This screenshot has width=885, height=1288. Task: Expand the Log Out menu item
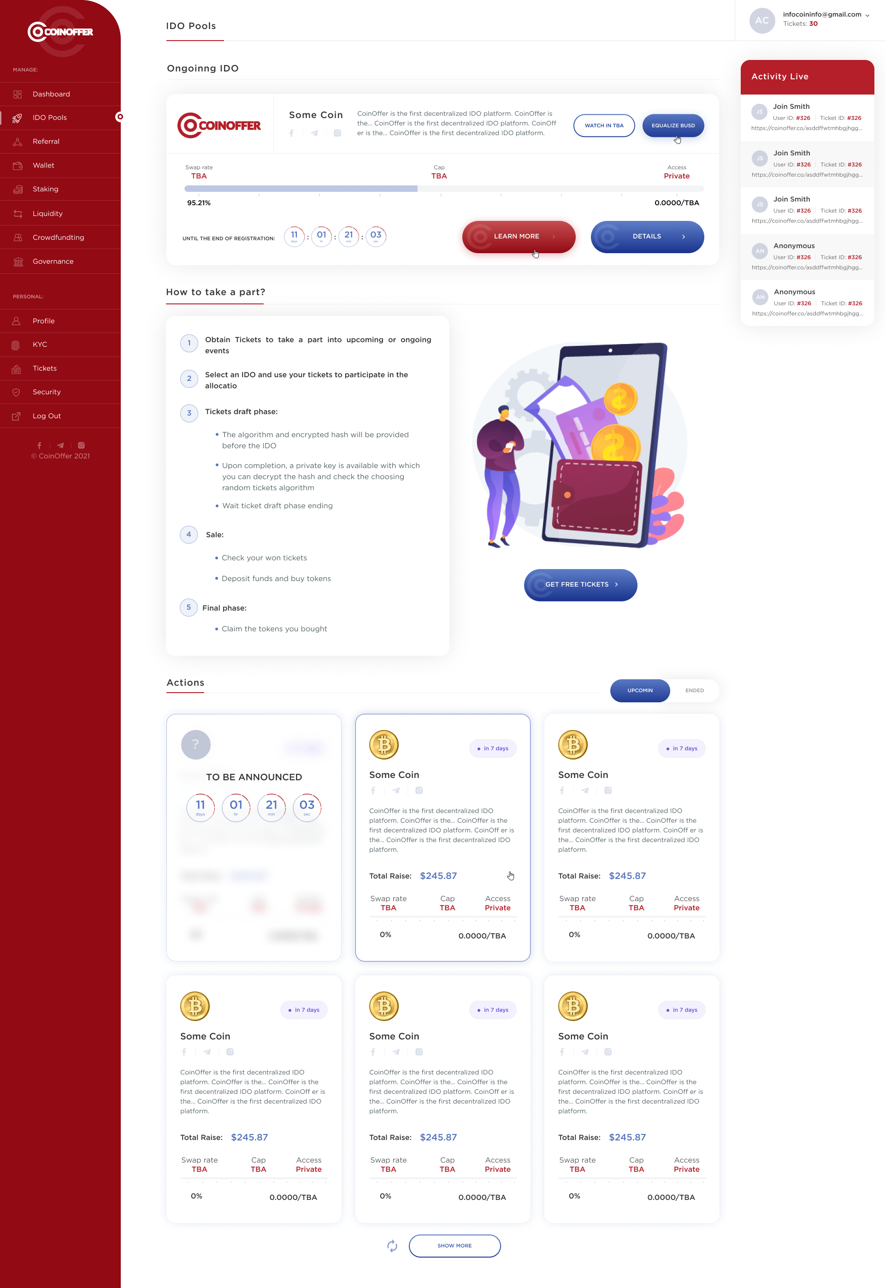click(x=46, y=415)
